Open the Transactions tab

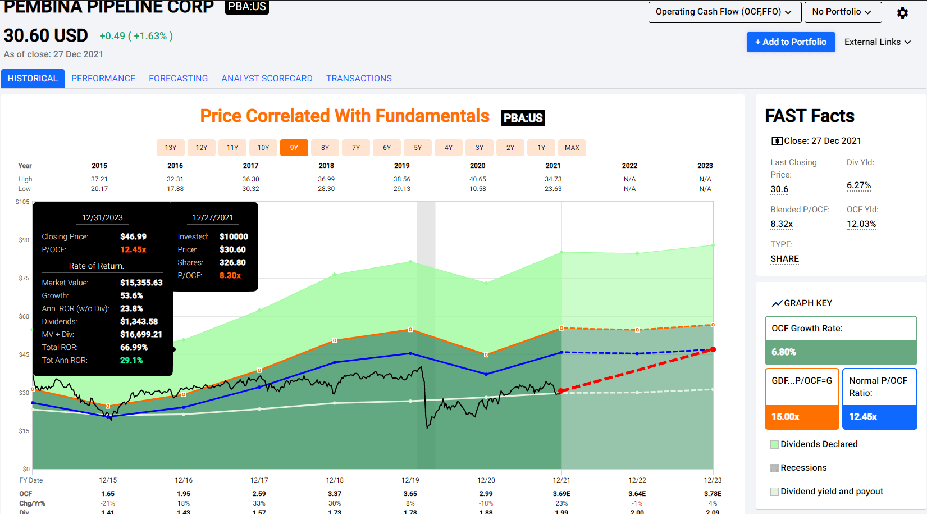coord(359,79)
